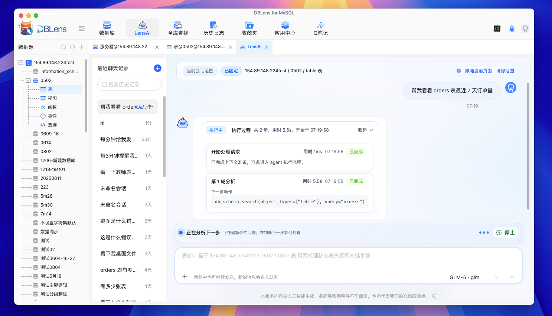Image resolution: width=552 pixels, height=316 pixels.
Task: Add attachment with plus icon in input
Action: (185, 276)
